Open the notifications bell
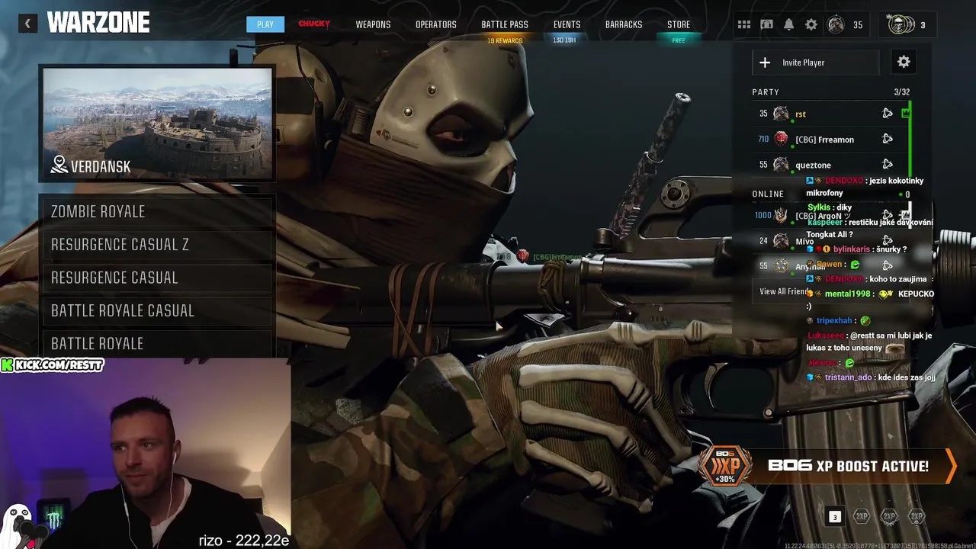 pyautogui.click(x=788, y=24)
